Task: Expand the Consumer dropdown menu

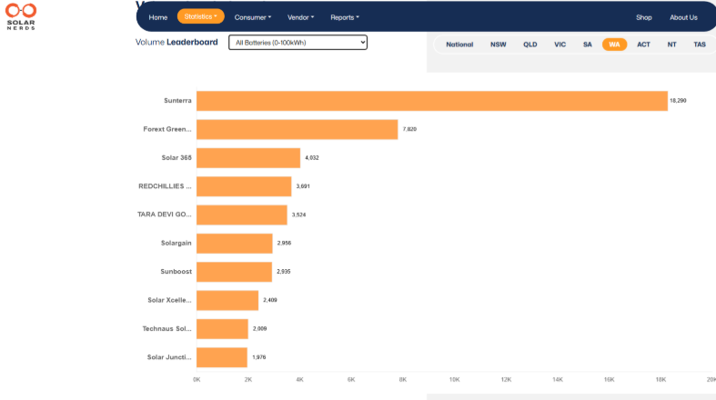Action: pyautogui.click(x=252, y=17)
